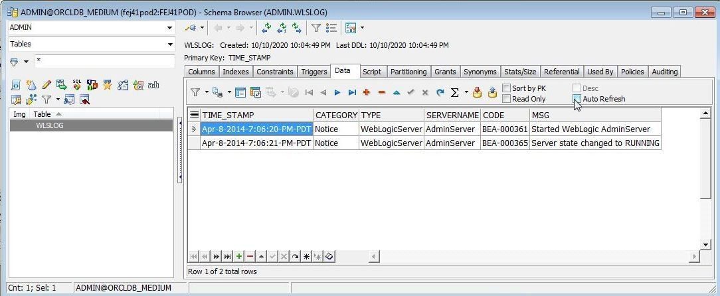Tick the Read Only checkbox
The image size is (720, 296).
(507, 99)
